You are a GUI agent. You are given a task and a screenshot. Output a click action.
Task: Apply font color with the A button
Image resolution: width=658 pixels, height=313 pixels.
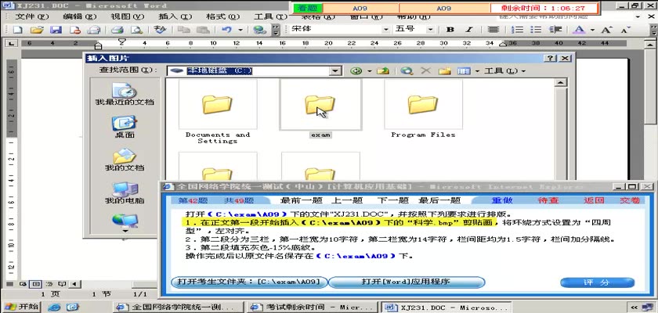579,30
